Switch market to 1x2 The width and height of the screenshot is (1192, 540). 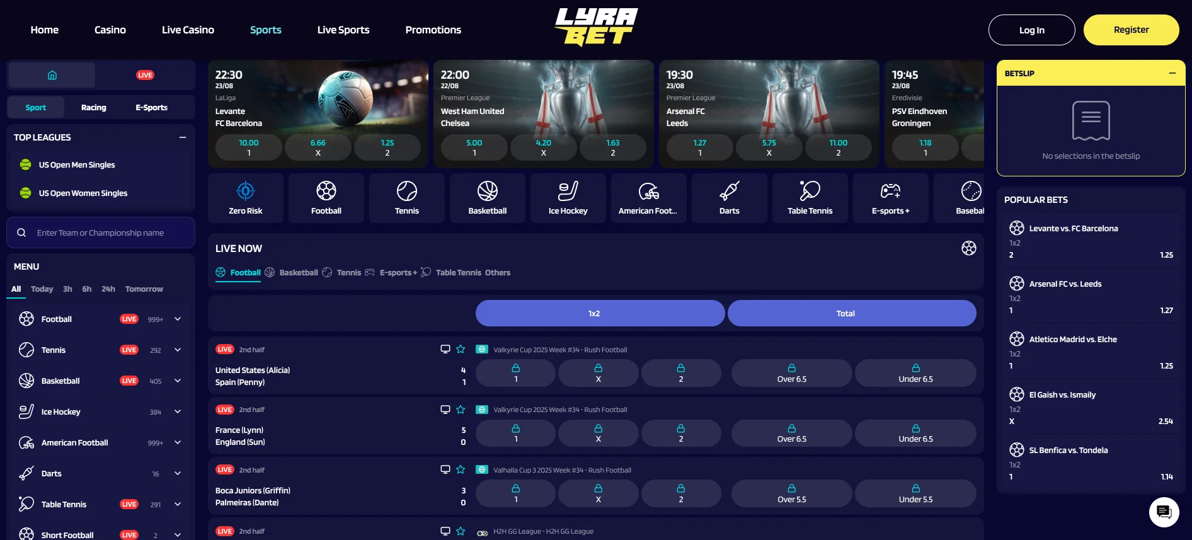[x=600, y=313]
